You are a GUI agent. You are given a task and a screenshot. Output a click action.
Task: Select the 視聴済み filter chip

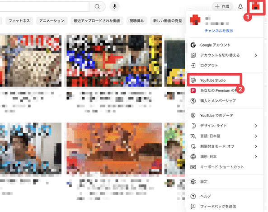tap(136, 21)
